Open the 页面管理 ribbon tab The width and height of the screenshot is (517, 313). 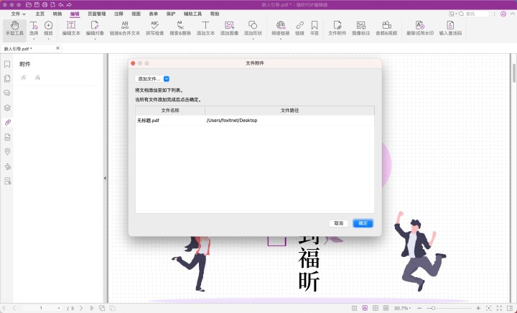95,14
